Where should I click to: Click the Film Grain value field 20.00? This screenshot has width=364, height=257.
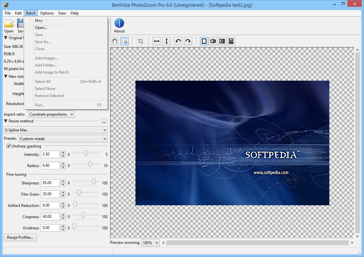pyautogui.click(x=50, y=194)
